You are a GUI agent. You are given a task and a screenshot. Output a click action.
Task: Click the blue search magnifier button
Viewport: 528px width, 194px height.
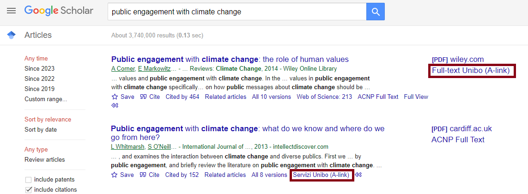coord(376,12)
